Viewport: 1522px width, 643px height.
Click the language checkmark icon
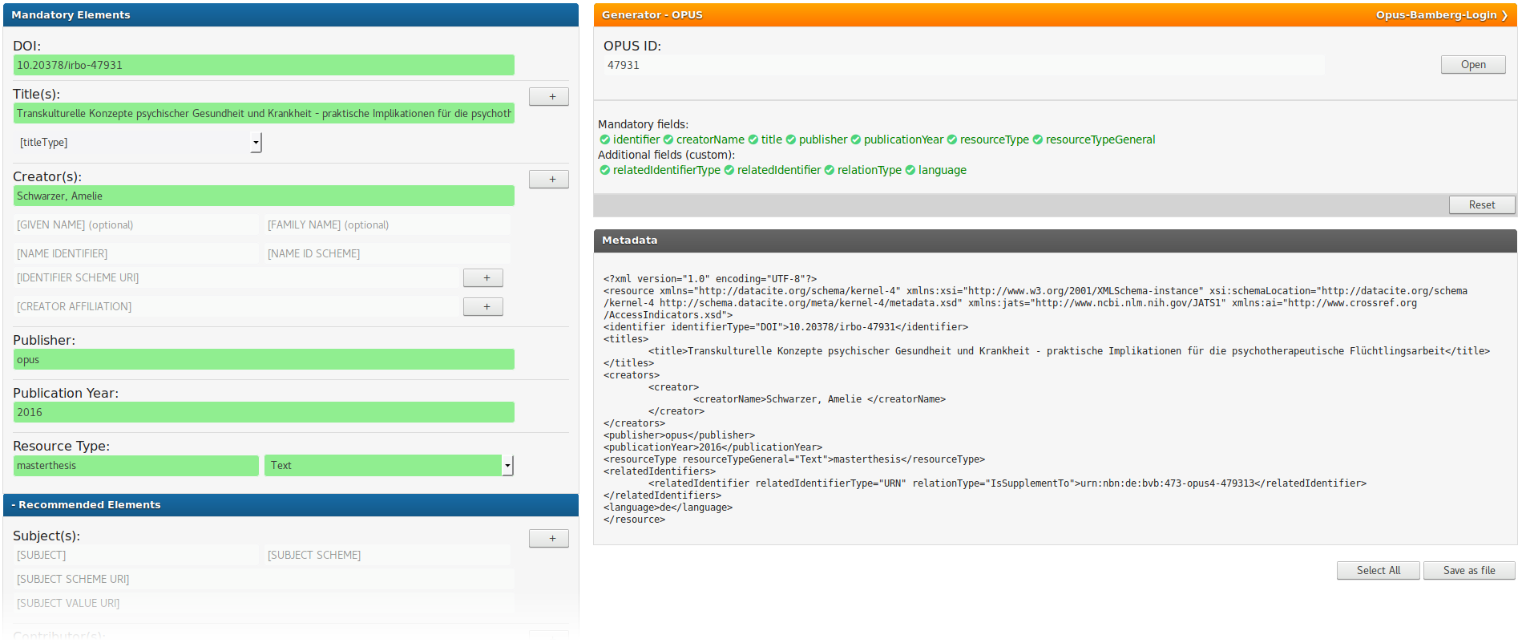click(x=910, y=170)
